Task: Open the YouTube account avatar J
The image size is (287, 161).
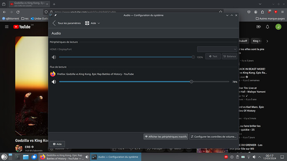Action: click(x=278, y=27)
